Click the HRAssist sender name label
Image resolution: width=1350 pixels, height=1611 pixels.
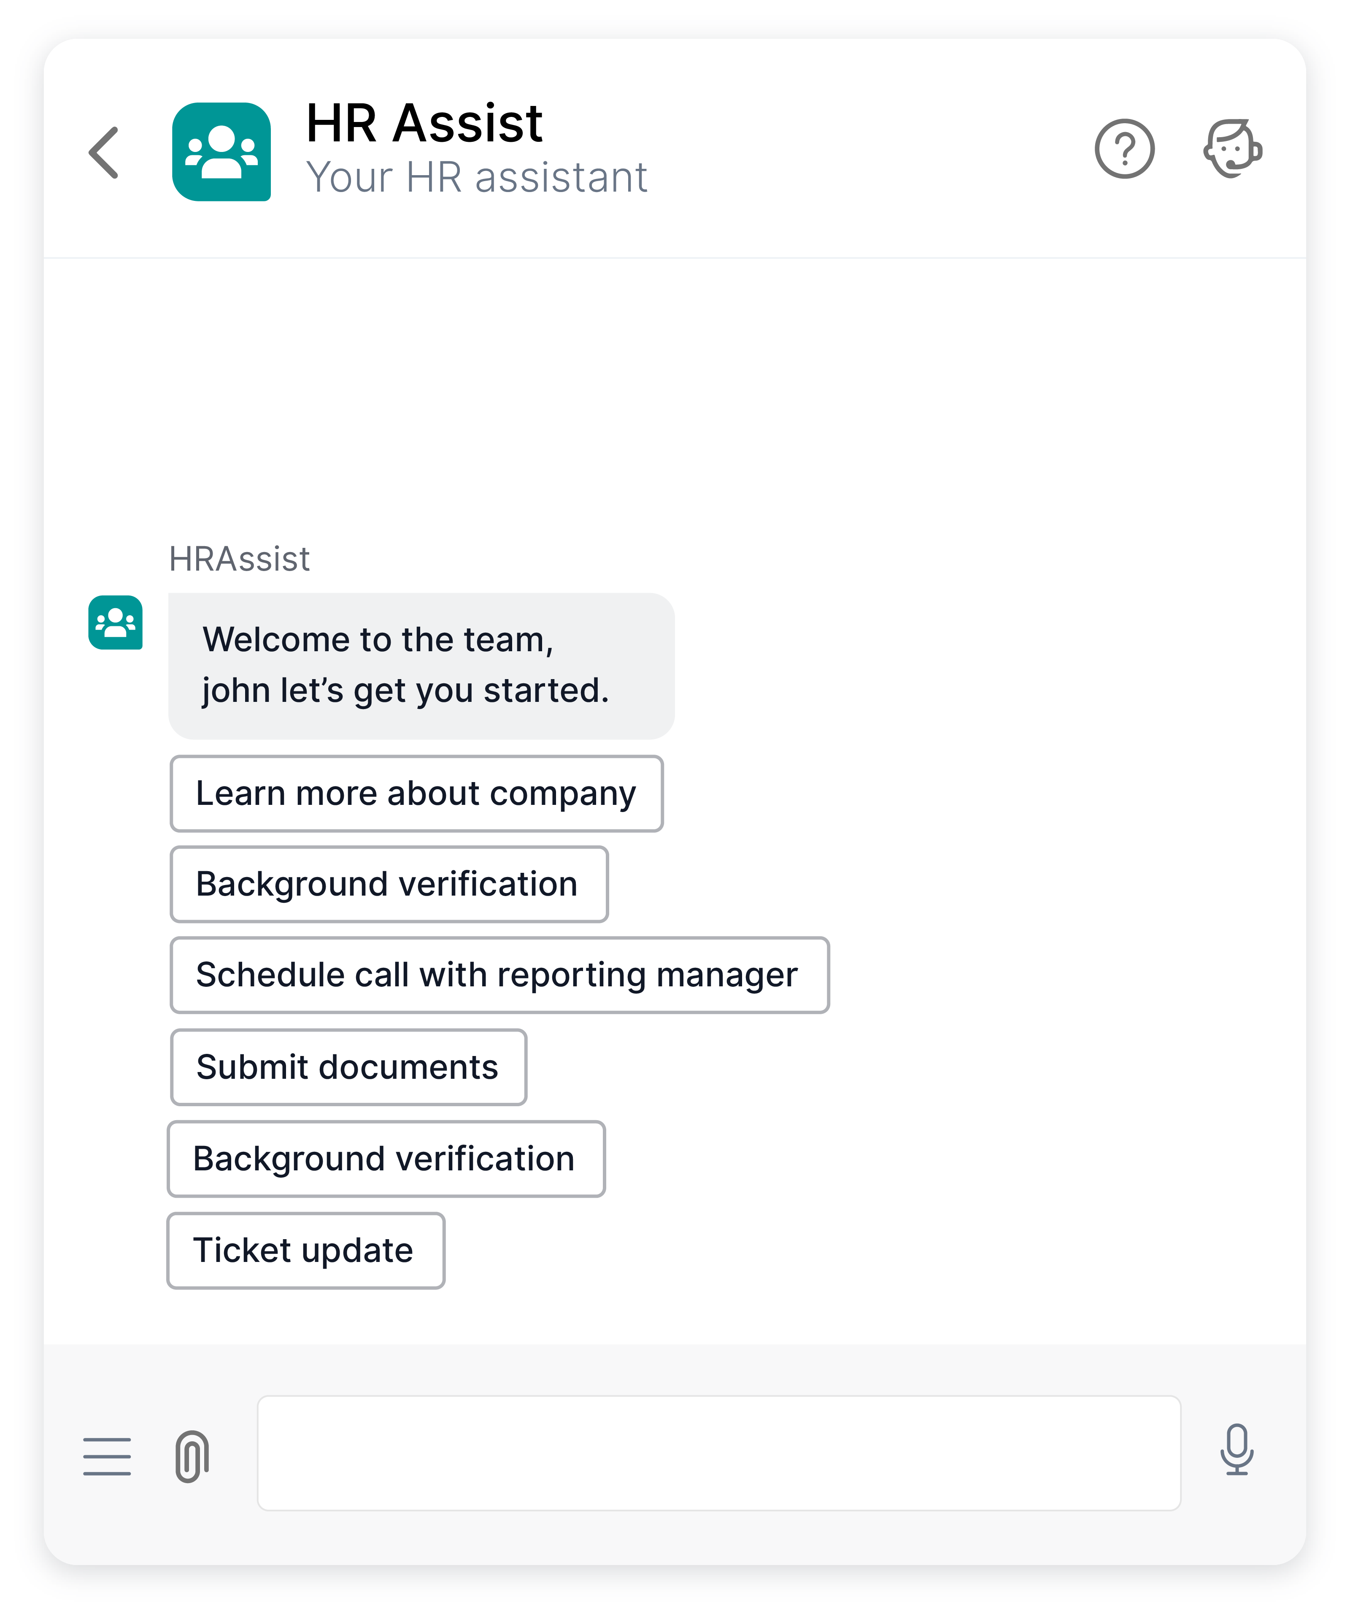point(239,558)
